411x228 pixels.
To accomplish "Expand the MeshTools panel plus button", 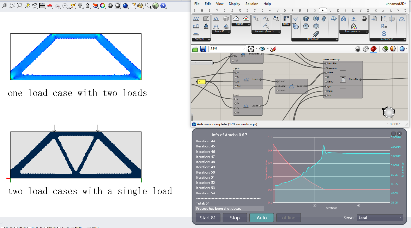I will [337, 39].
